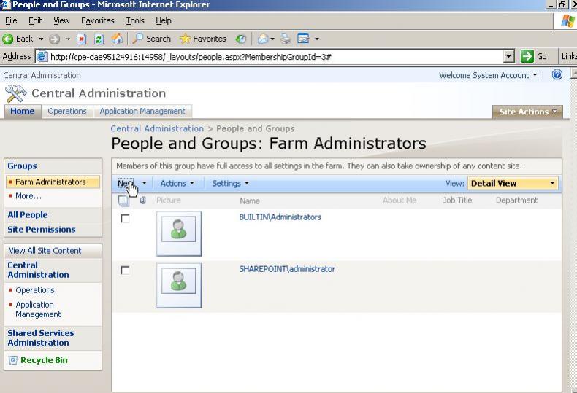
Task: Open the SHAREPOINT\administrator name link
Action: click(287, 269)
